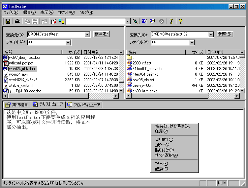This screenshot has height=188, width=248.
Task: Click source list scroll-down arrow
Action: pyautogui.click(x=121, y=91)
